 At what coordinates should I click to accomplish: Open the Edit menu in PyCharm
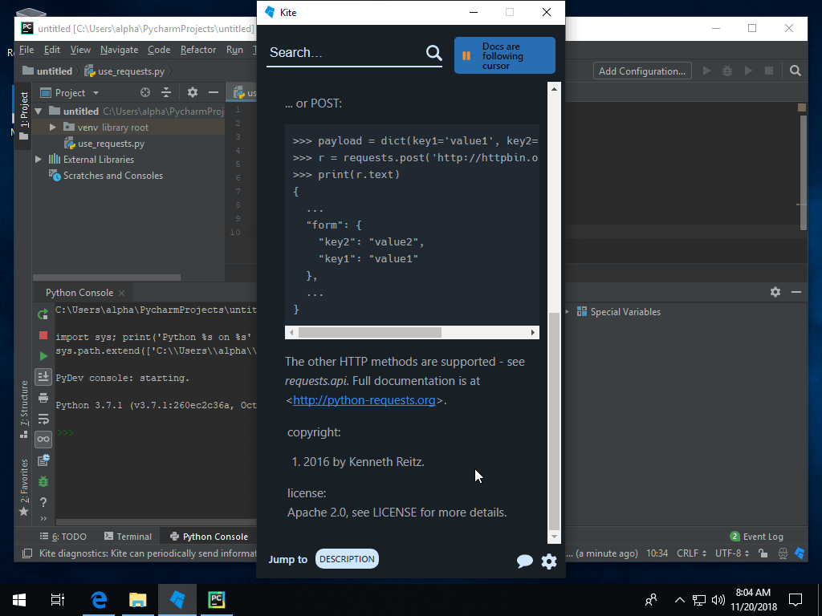(52, 50)
